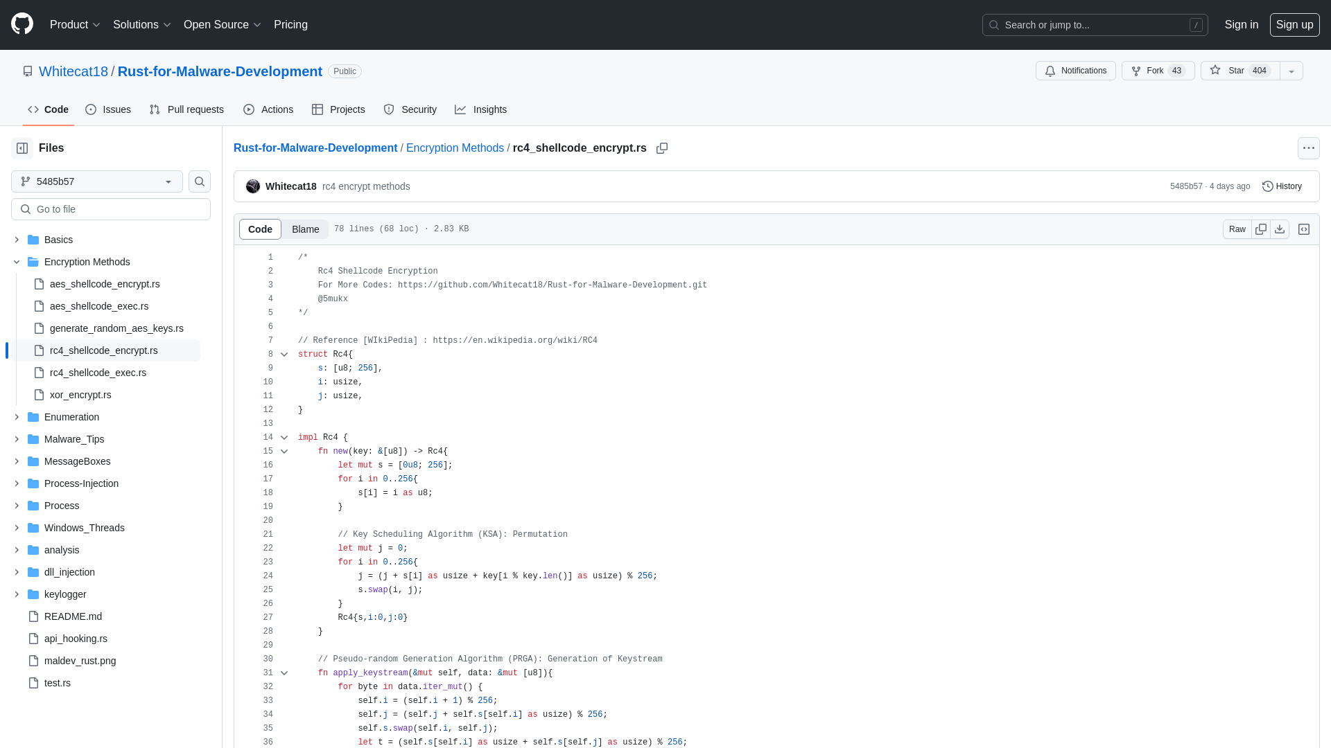Focus the Search or jump to field
1331x748 pixels.
1095,25
